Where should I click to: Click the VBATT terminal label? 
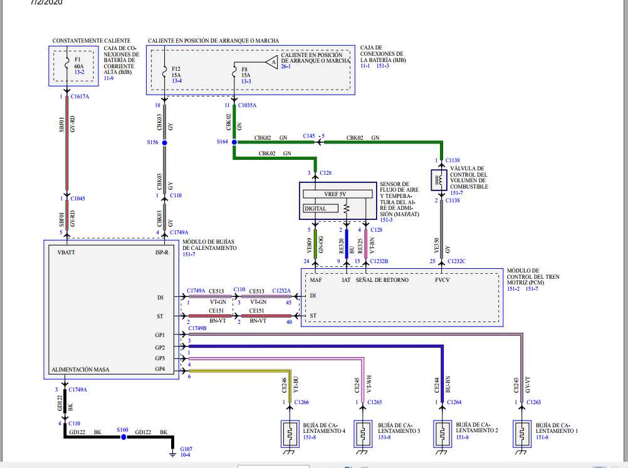click(x=66, y=252)
